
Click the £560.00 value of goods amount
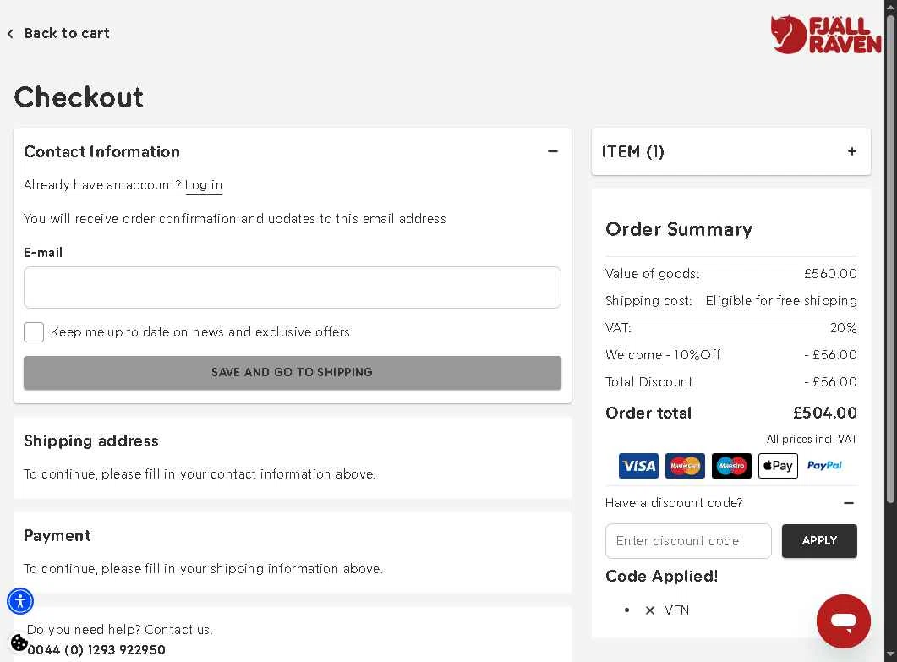pos(831,274)
